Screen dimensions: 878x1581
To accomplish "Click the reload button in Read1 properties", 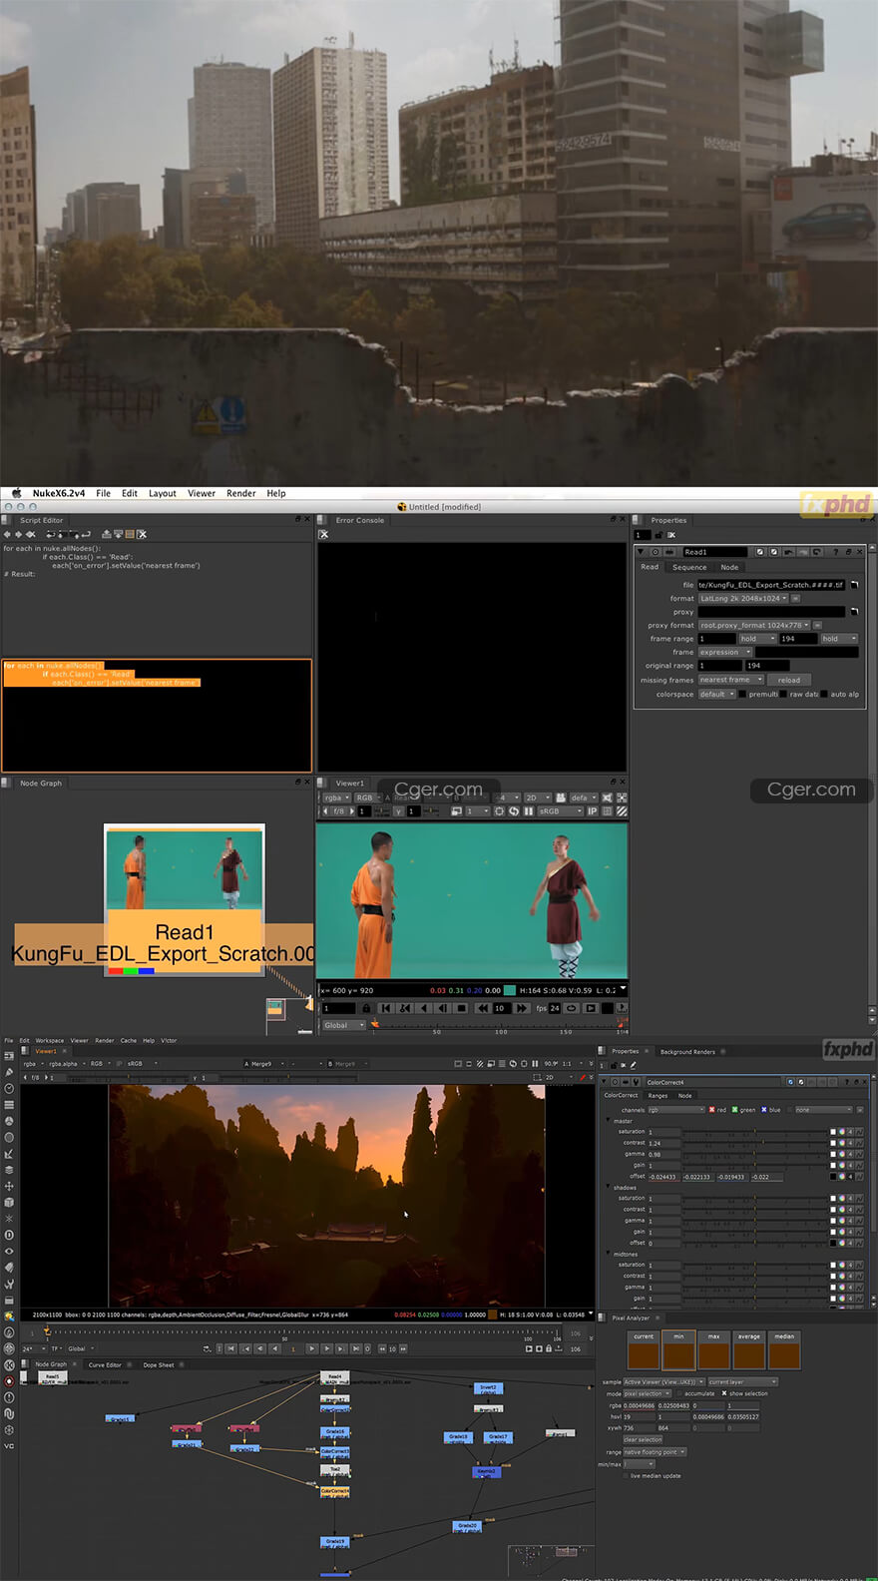I will (x=789, y=680).
